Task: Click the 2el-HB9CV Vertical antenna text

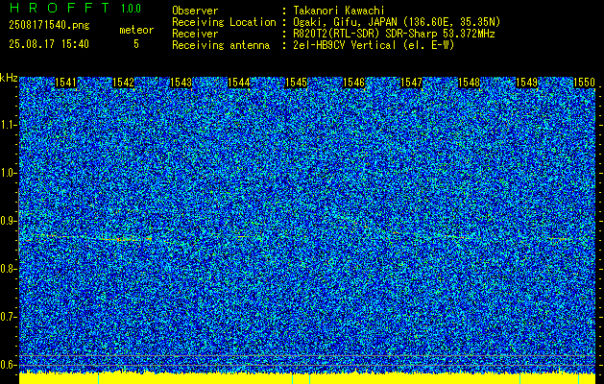Action: pos(373,45)
